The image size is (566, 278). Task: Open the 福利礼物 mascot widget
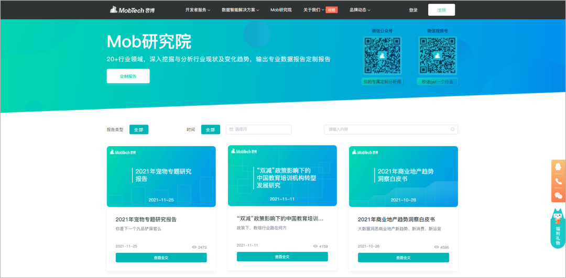pos(558,228)
